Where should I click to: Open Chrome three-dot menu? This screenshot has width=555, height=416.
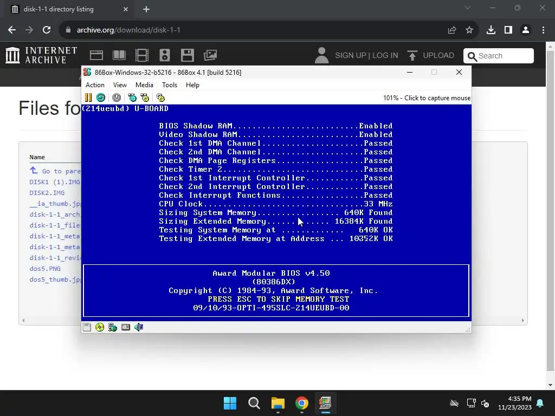(x=543, y=30)
